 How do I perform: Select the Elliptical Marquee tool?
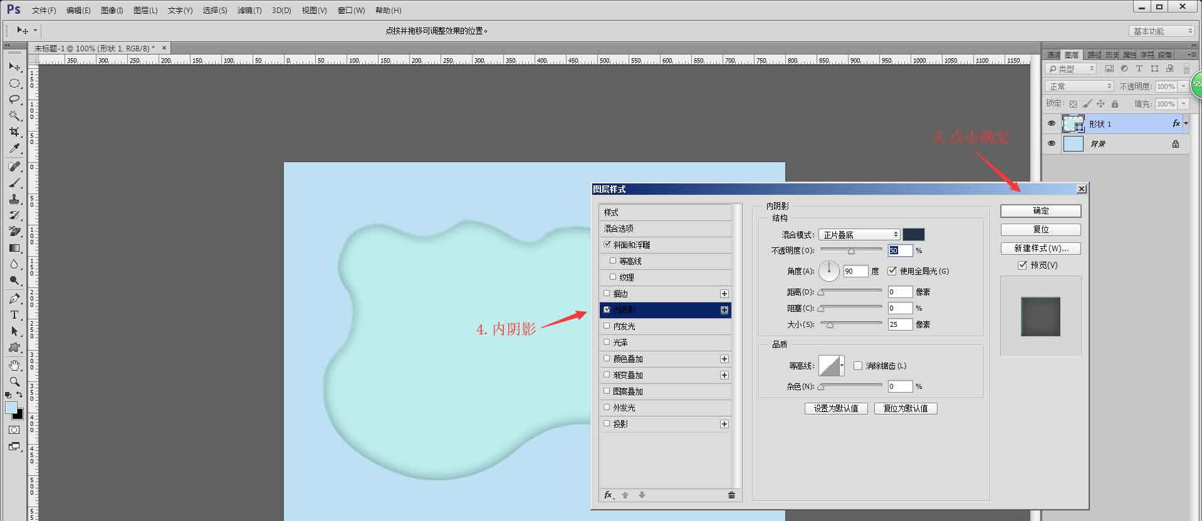(14, 83)
